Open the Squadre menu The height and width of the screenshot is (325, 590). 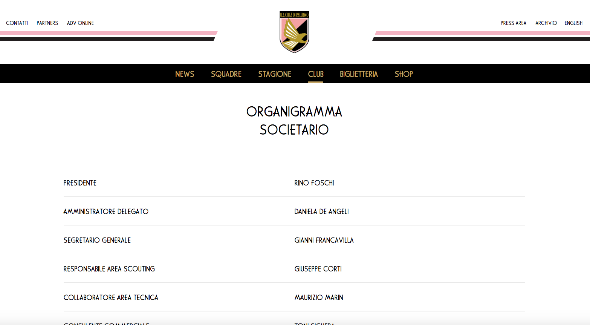tap(226, 74)
